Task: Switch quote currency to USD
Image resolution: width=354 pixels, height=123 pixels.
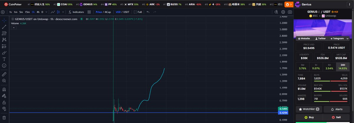Action: (118, 12)
